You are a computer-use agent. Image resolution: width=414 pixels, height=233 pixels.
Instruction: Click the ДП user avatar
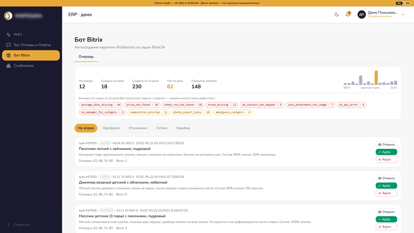pos(362,14)
